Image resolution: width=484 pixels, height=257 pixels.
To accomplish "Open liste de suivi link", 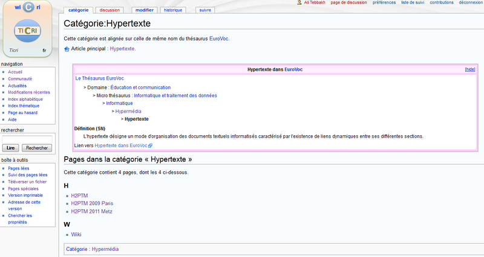I will pyautogui.click(x=413, y=2).
